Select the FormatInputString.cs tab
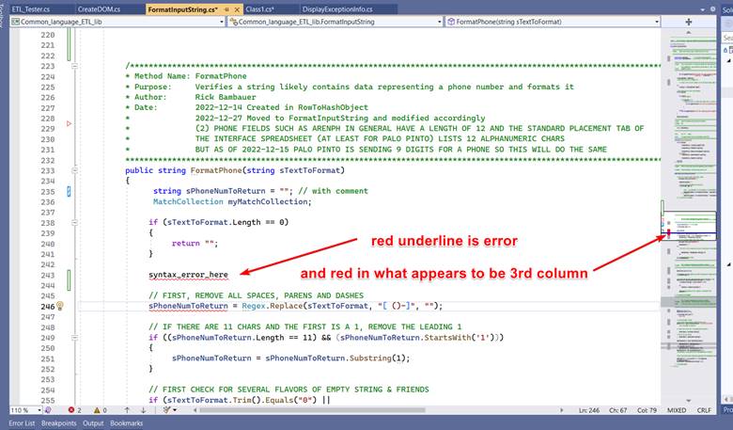Viewport: 733px width, 430px height. (x=183, y=9)
